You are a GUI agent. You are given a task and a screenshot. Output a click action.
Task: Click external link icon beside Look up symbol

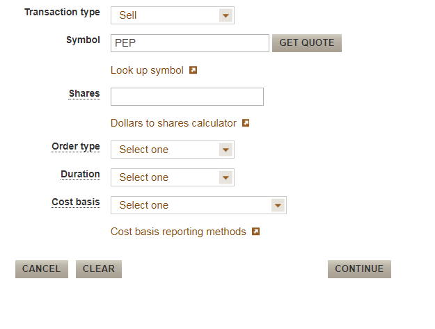click(x=193, y=70)
